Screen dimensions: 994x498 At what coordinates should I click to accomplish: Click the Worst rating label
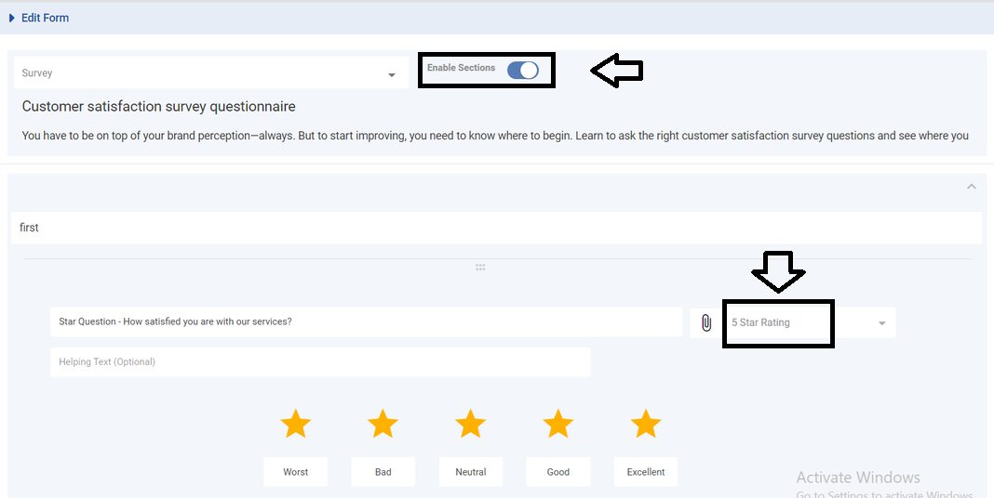point(296,472)
